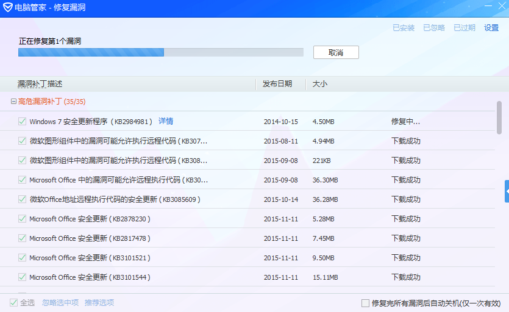This screenshot has height=312, width=509.
Task: Click the 电脑管家 shield logo icon
Action: [x=7, y=9]
